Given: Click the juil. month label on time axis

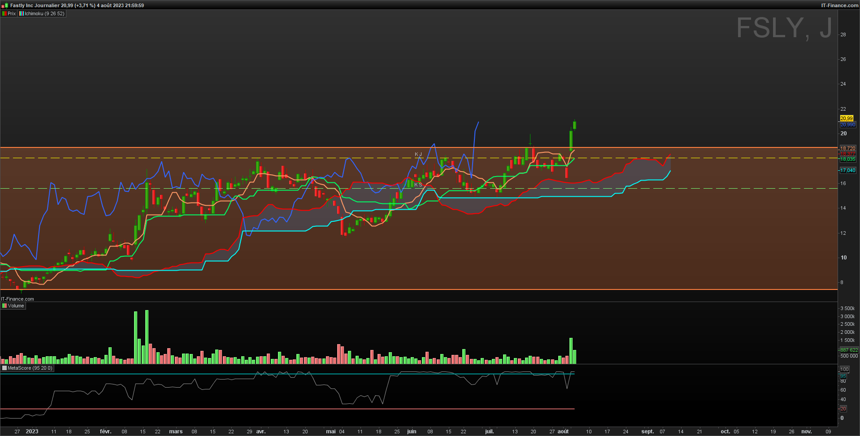Looking at the screenshot, I should pos(490,432).
